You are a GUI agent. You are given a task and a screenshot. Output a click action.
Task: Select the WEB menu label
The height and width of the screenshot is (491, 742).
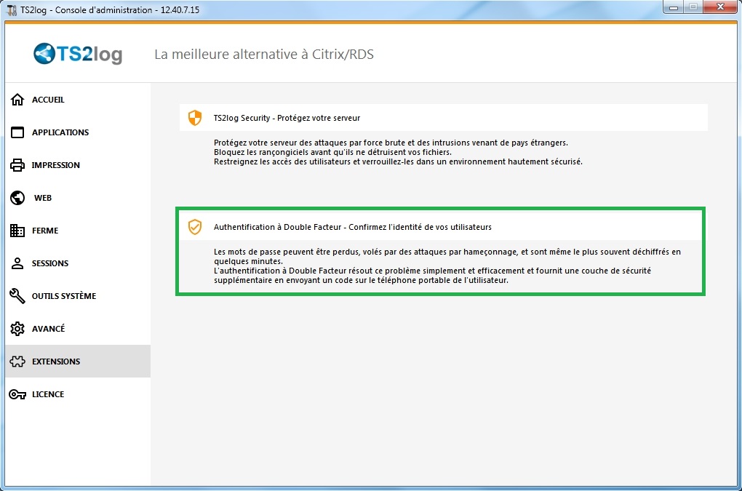pos(43,198)
